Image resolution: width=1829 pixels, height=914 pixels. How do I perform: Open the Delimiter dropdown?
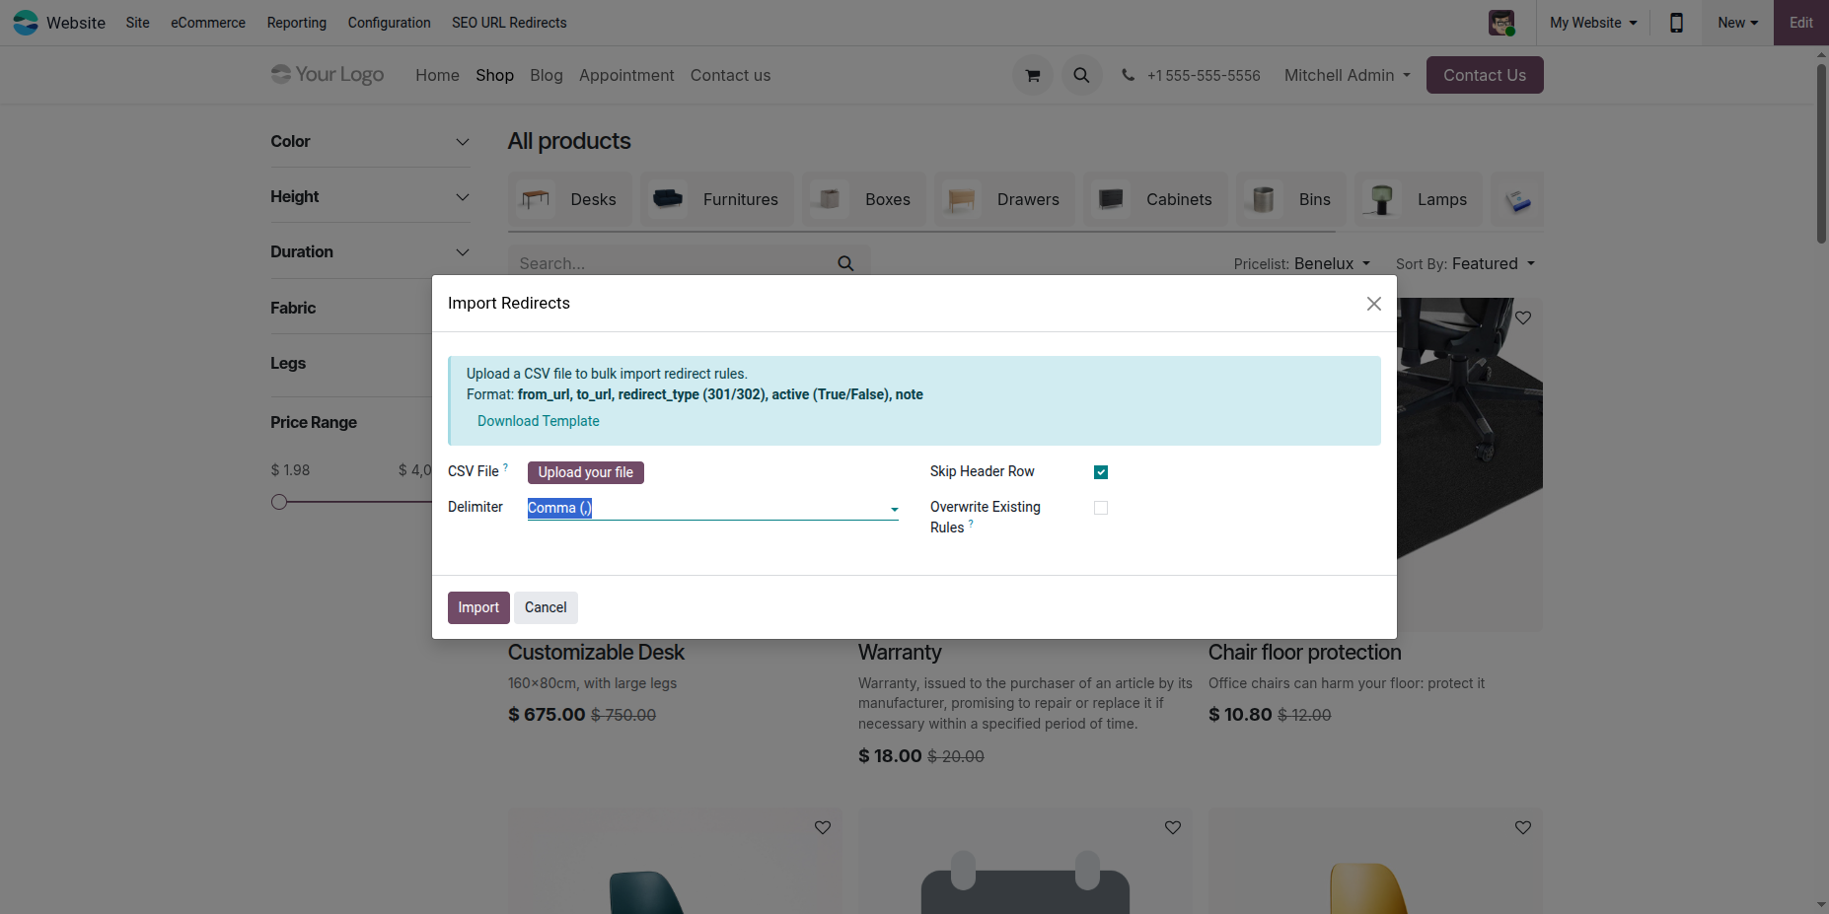(x=712, y=508)
